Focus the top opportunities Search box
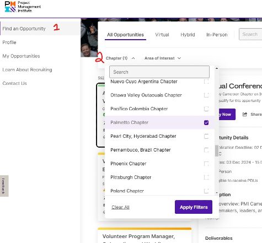 [250, 34]
